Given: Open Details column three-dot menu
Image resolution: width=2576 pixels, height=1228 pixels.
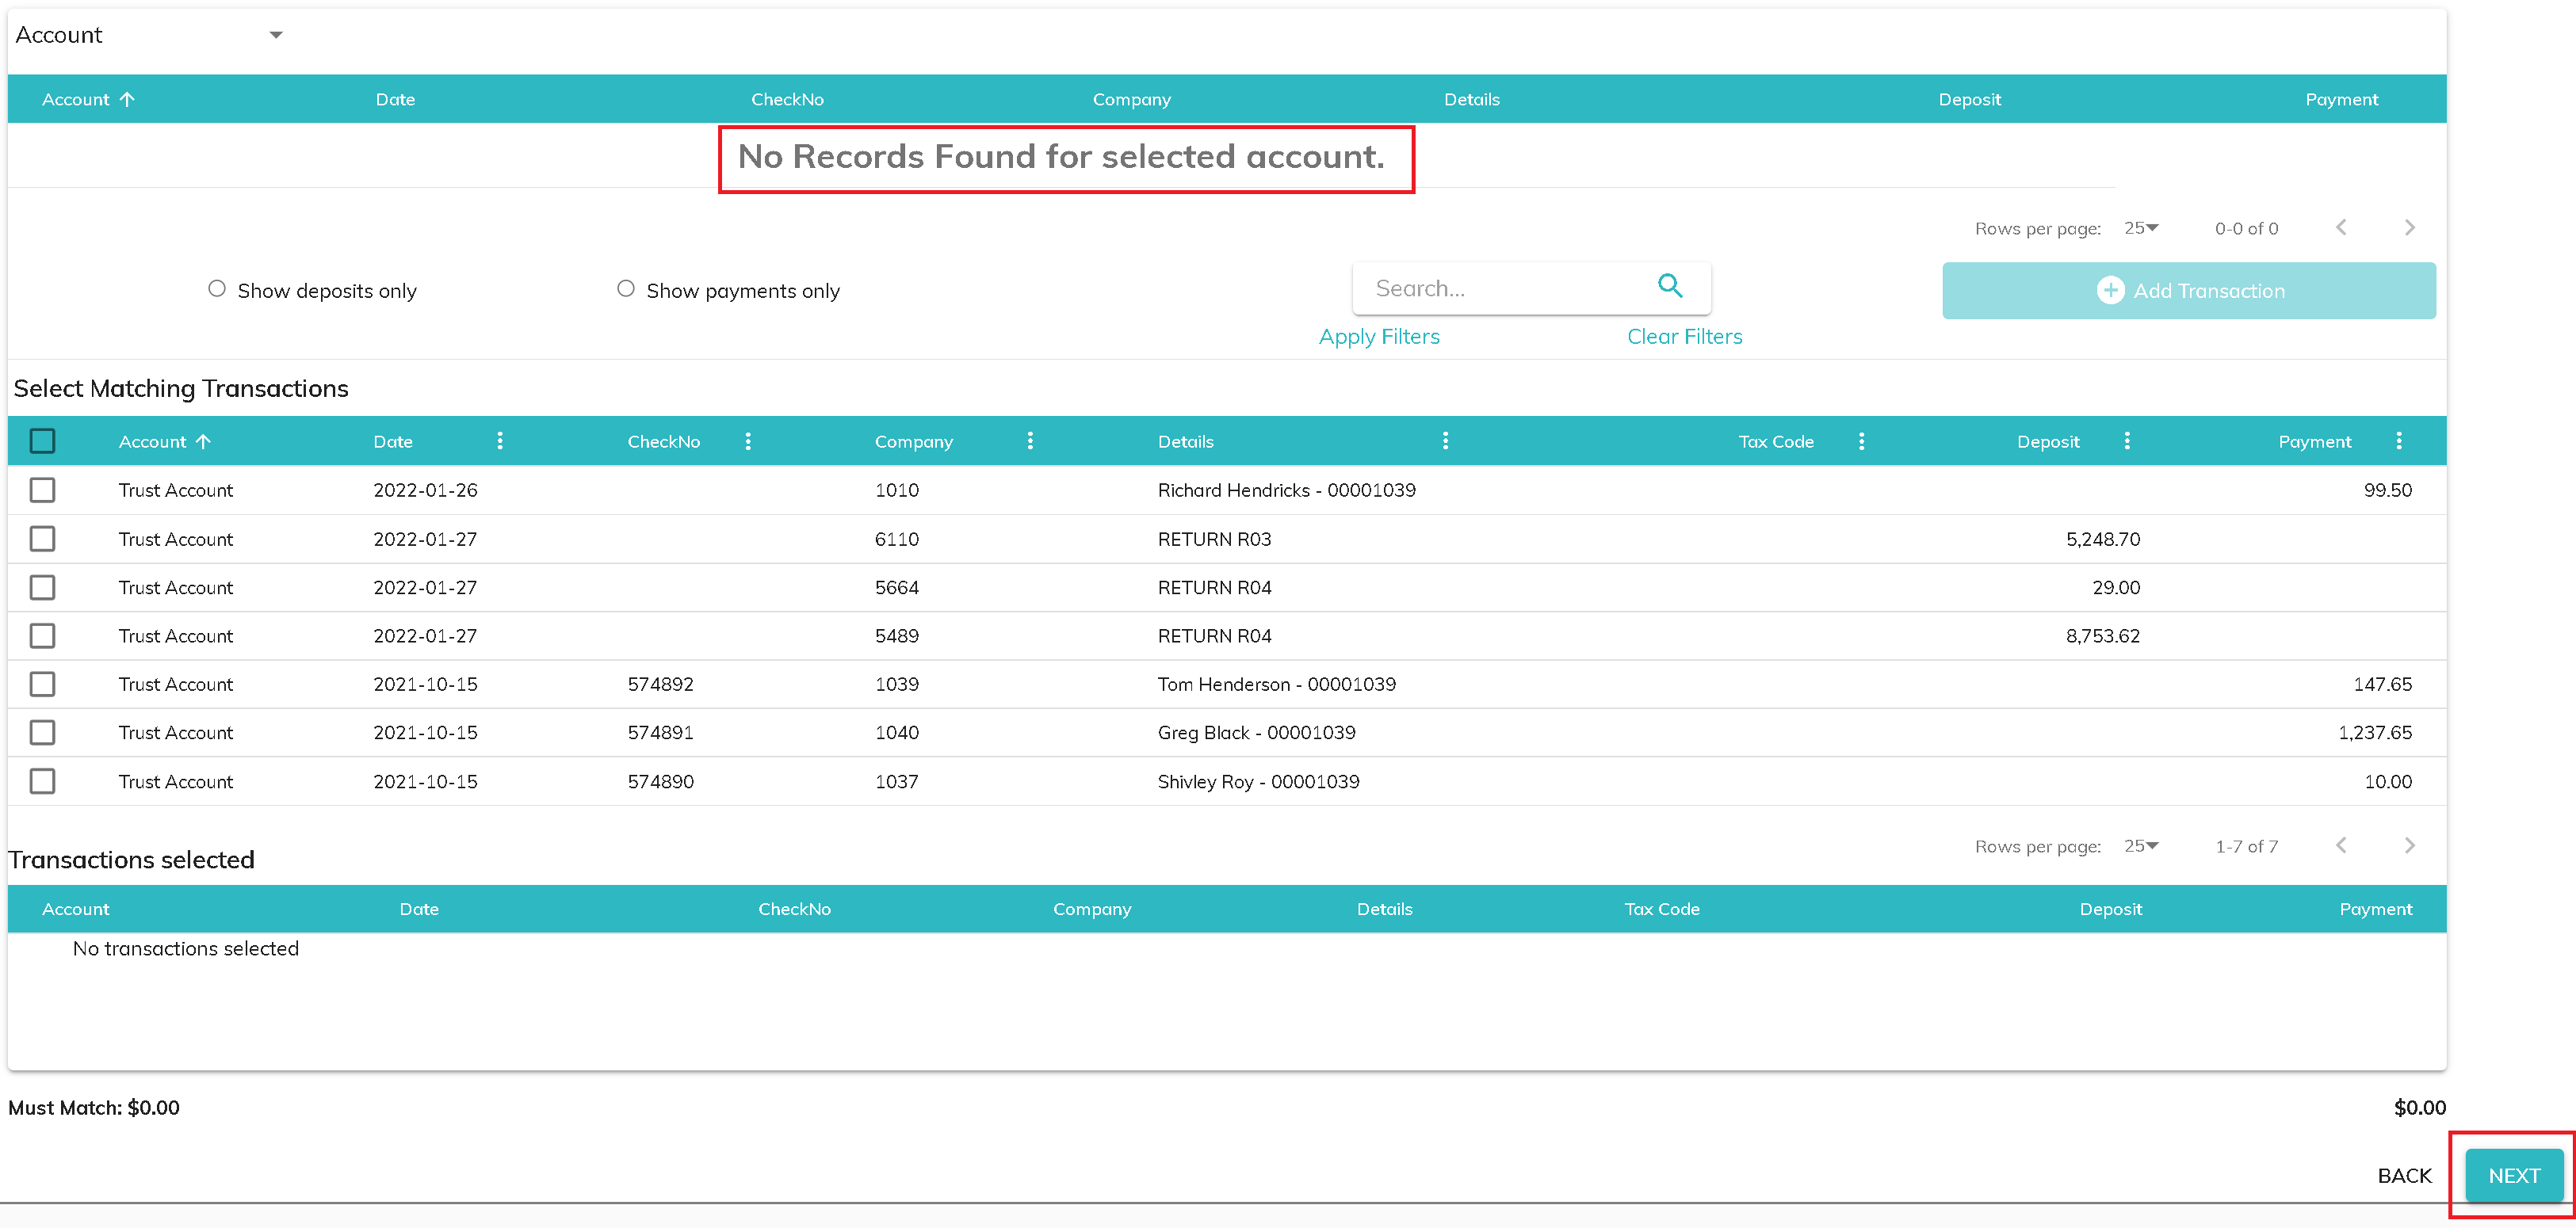Looking at the screenshot, I should coord(1445,440).
